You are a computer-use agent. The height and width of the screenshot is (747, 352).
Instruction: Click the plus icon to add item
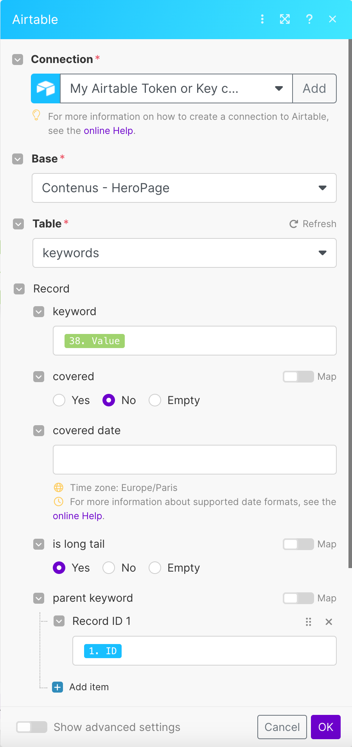57,687
